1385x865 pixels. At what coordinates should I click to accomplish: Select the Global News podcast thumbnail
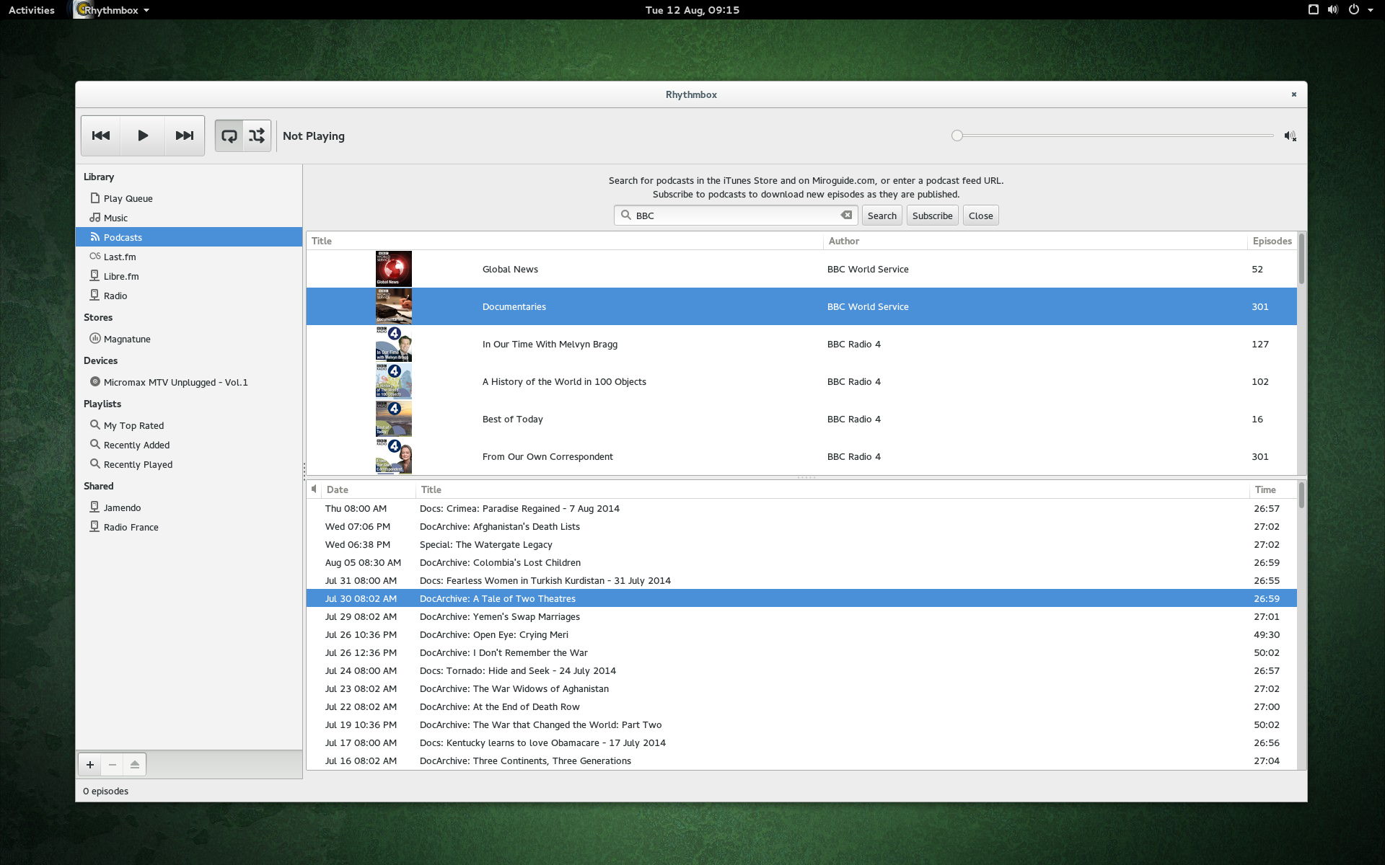[394, 269]
